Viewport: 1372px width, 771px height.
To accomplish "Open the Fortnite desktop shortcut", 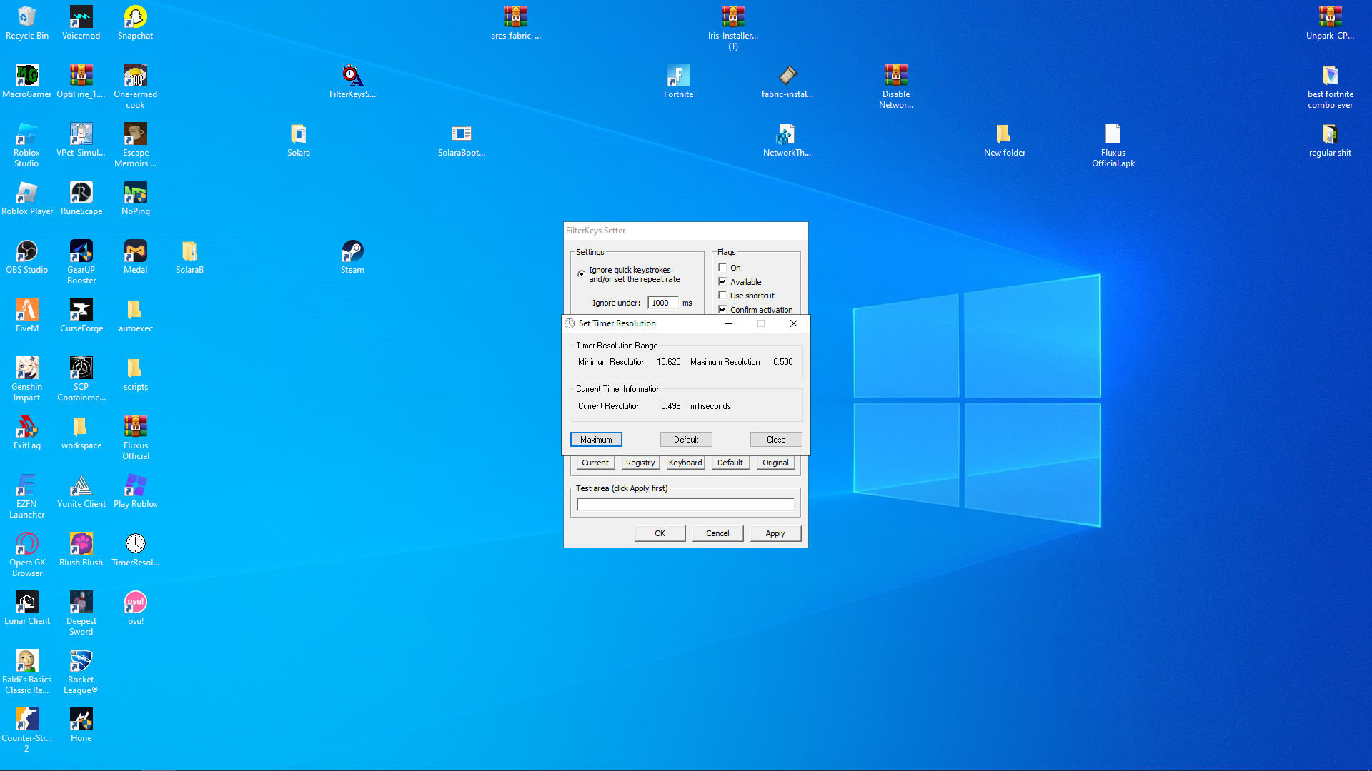I will coord(678,76).
